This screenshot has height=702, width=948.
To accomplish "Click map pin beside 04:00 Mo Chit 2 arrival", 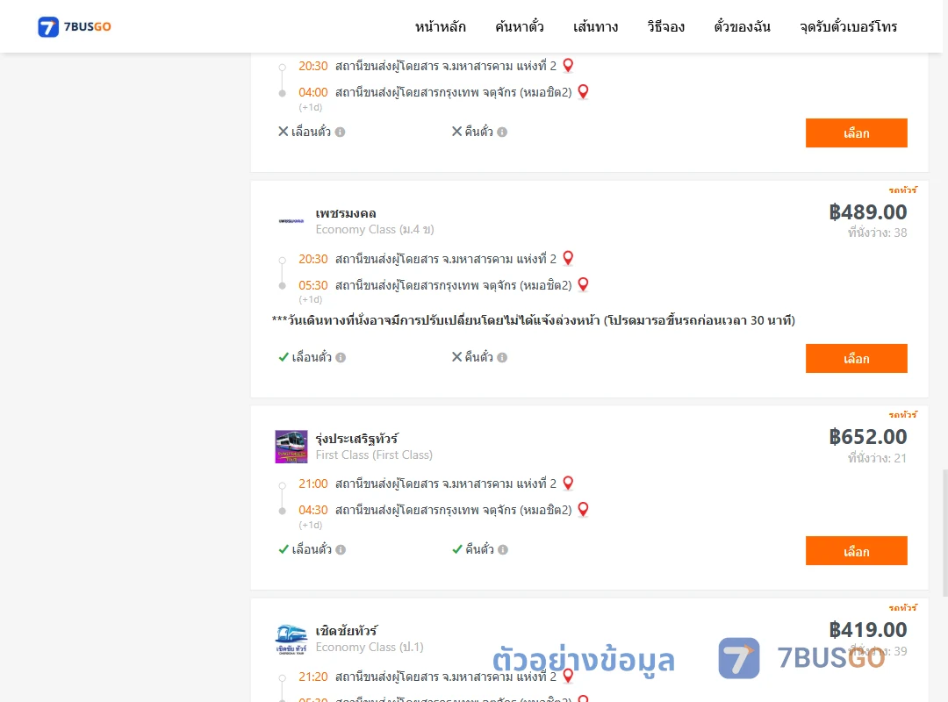I will coord(584,91).
